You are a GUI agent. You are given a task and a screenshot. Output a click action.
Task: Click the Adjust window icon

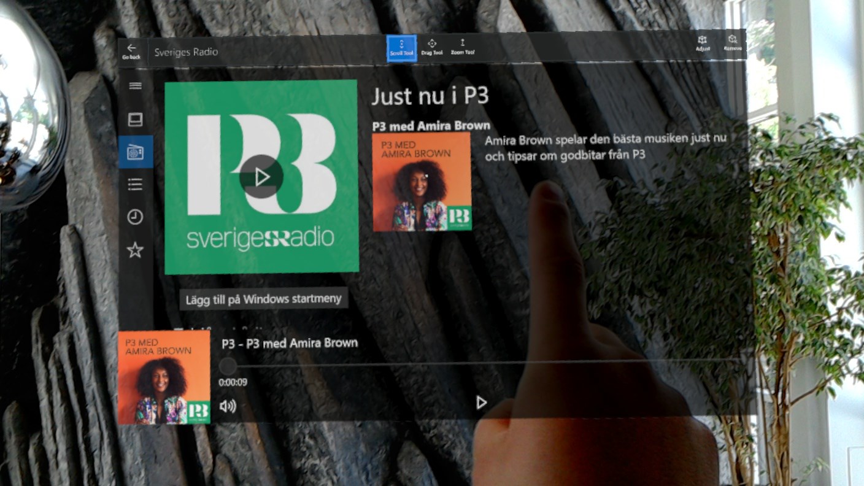tap(703, 43)
